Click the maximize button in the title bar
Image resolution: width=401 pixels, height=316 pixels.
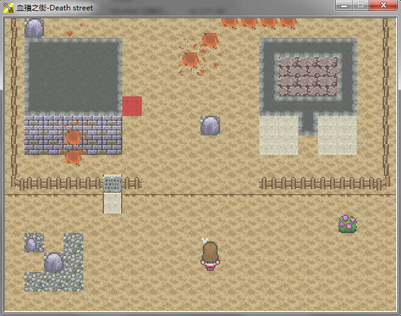(x=361, y=5)
